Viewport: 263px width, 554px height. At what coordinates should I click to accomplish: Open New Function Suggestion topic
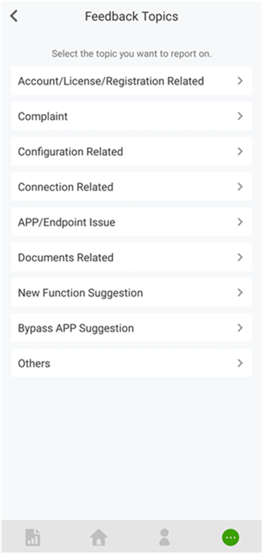131,293
